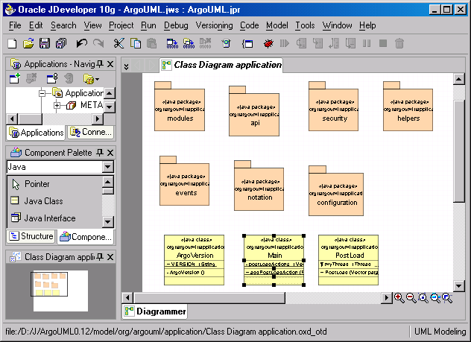Click the Resume debugger icon
The height and width of the screenshot is (342, 471).
tap(285, 43)
